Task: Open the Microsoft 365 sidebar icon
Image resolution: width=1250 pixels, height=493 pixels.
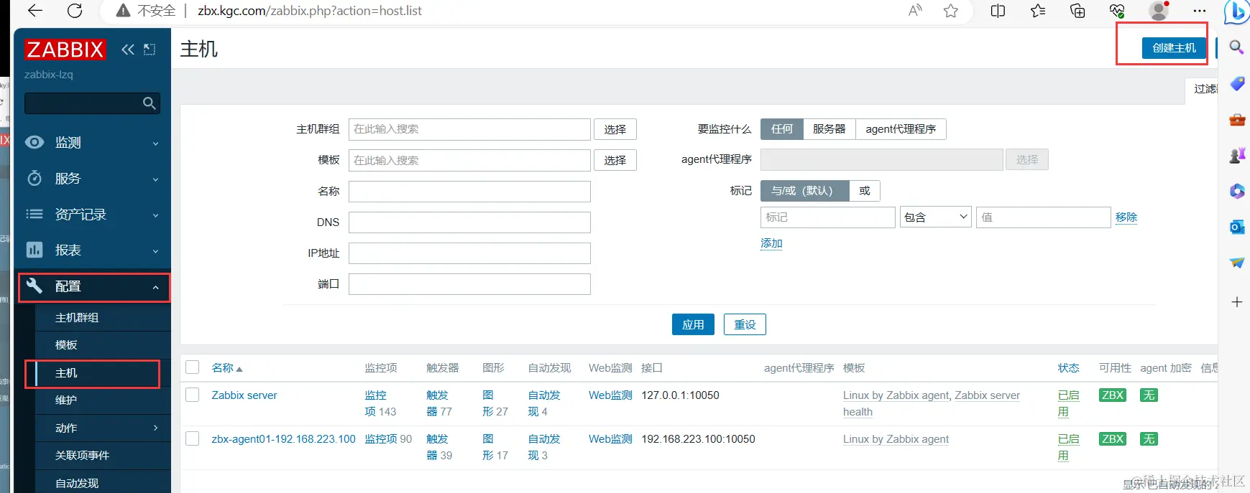Action: (1236, 191)
